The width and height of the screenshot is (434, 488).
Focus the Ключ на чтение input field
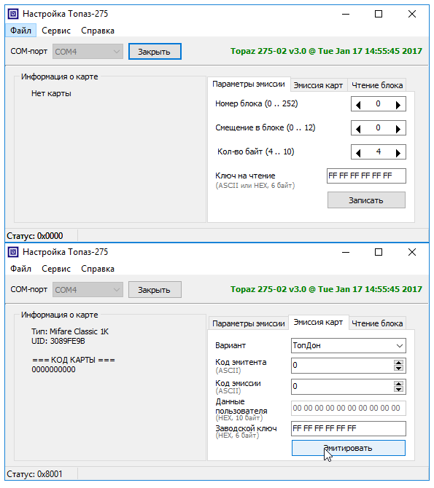(x=366, y=176)
